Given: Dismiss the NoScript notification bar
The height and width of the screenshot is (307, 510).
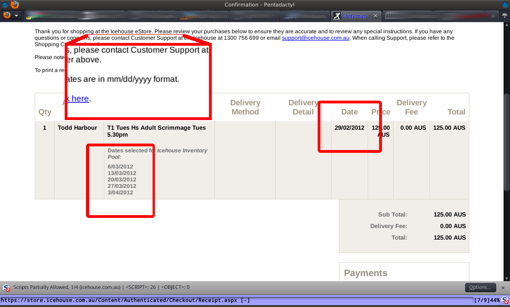Looking at the screenshot, I should [x=504, y=287].
